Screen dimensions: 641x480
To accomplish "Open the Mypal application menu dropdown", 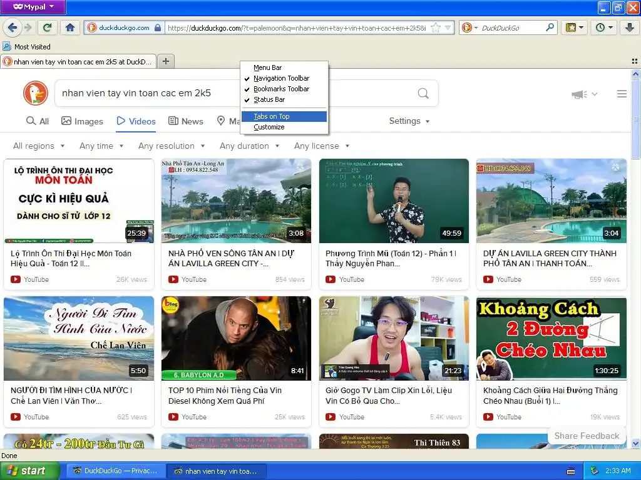I will coord(33,7).
